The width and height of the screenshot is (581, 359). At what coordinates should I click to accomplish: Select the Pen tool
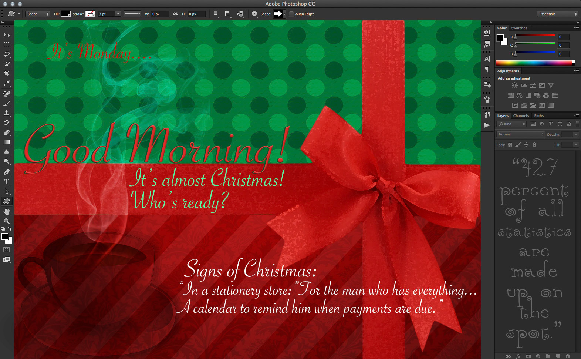(x=7, y=172)
